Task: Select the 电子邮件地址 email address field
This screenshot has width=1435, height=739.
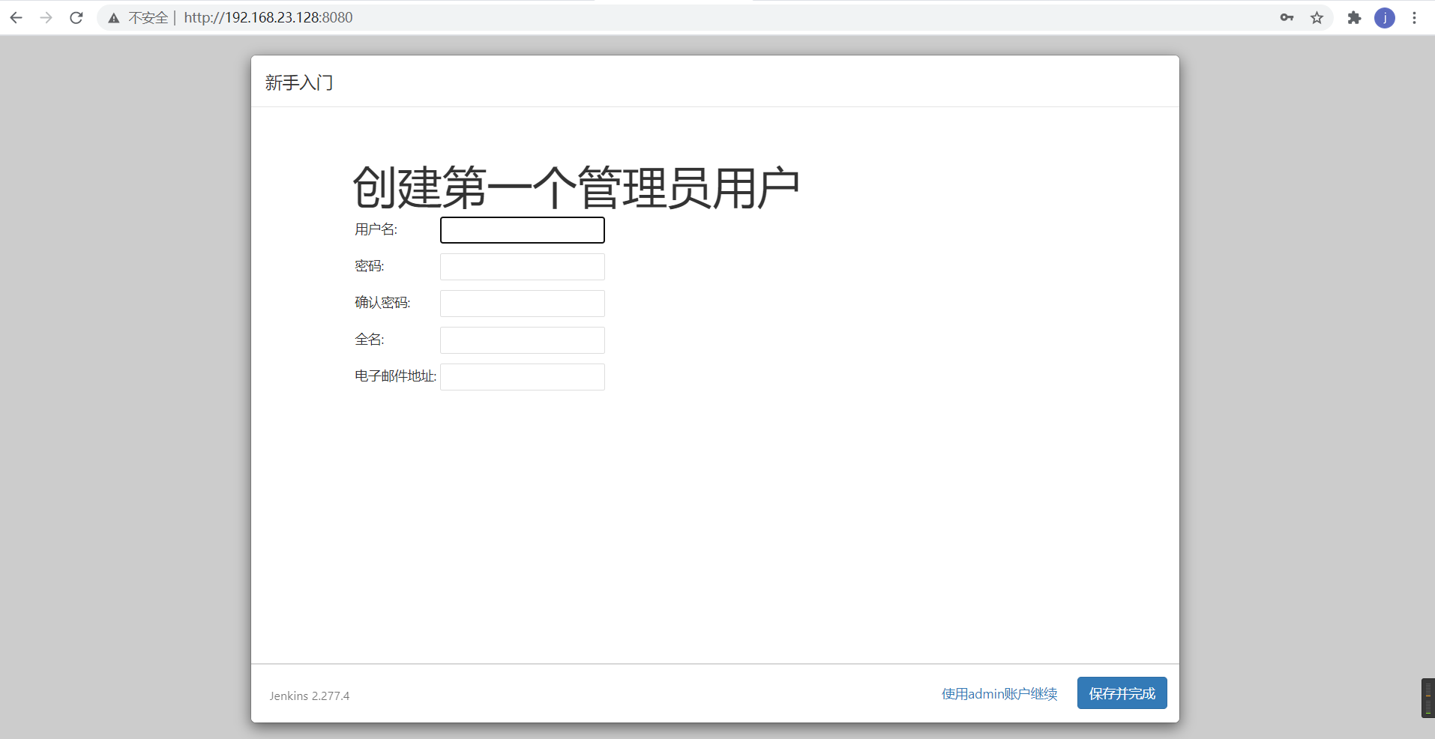Action: pyautogui.click(x=523, y=377)
